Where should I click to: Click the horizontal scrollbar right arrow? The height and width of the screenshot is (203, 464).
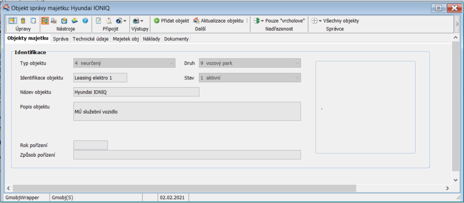[x=448, y=188]
